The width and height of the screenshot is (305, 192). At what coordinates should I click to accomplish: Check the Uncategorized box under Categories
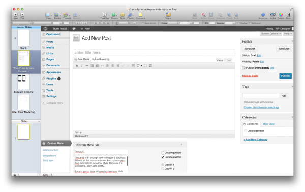(246, 131)
